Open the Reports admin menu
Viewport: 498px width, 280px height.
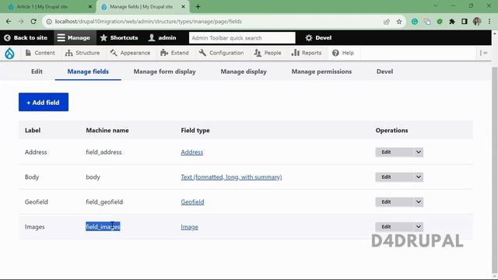[307, 53]
